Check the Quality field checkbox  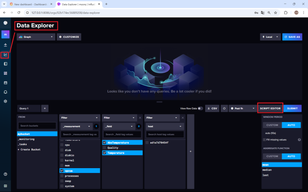[104, 147]
